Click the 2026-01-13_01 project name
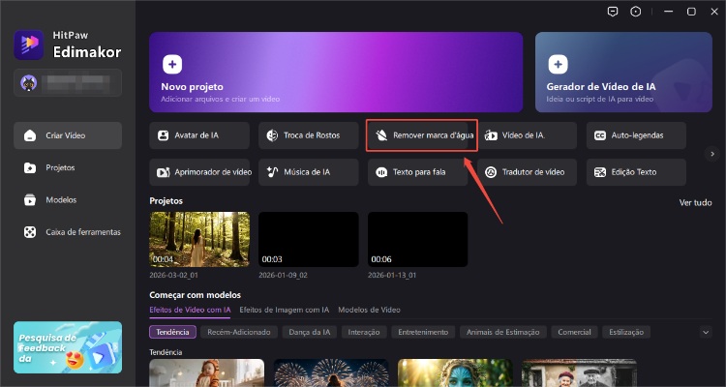Viewport: 726px width, 387px height. tap(392, 275)
